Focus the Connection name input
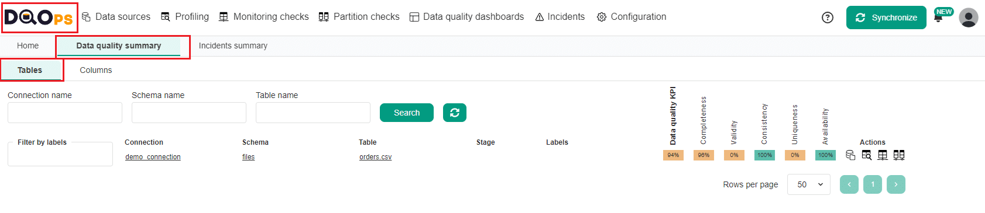 coord(65,113)
